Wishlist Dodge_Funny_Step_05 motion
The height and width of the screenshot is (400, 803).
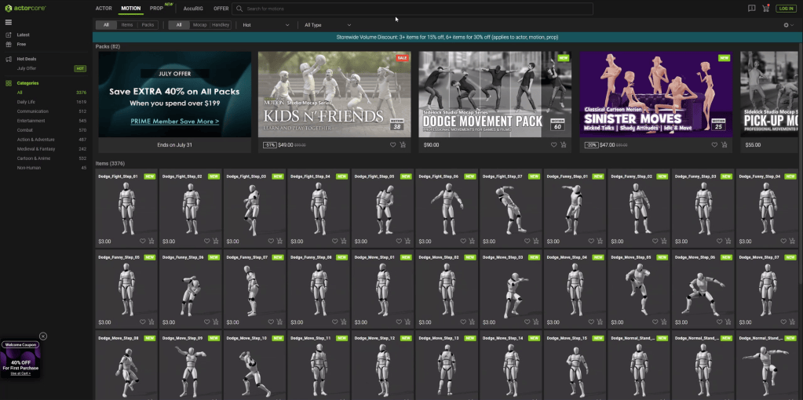[142, 322]
